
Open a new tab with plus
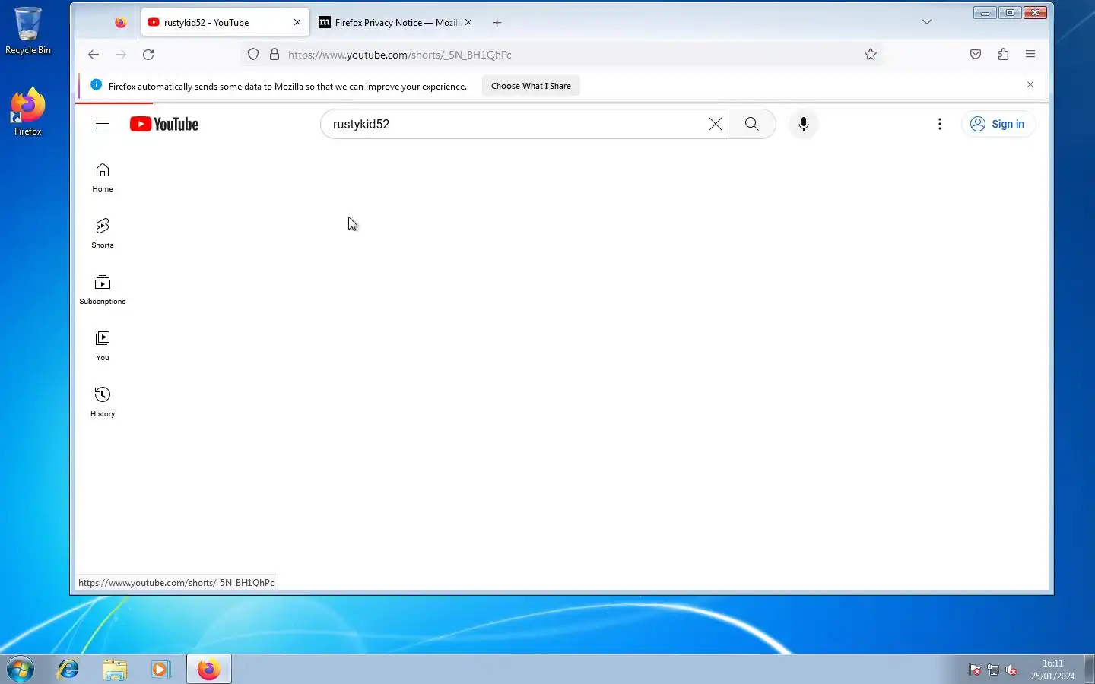pyautogui.click(x=497, y=22)
